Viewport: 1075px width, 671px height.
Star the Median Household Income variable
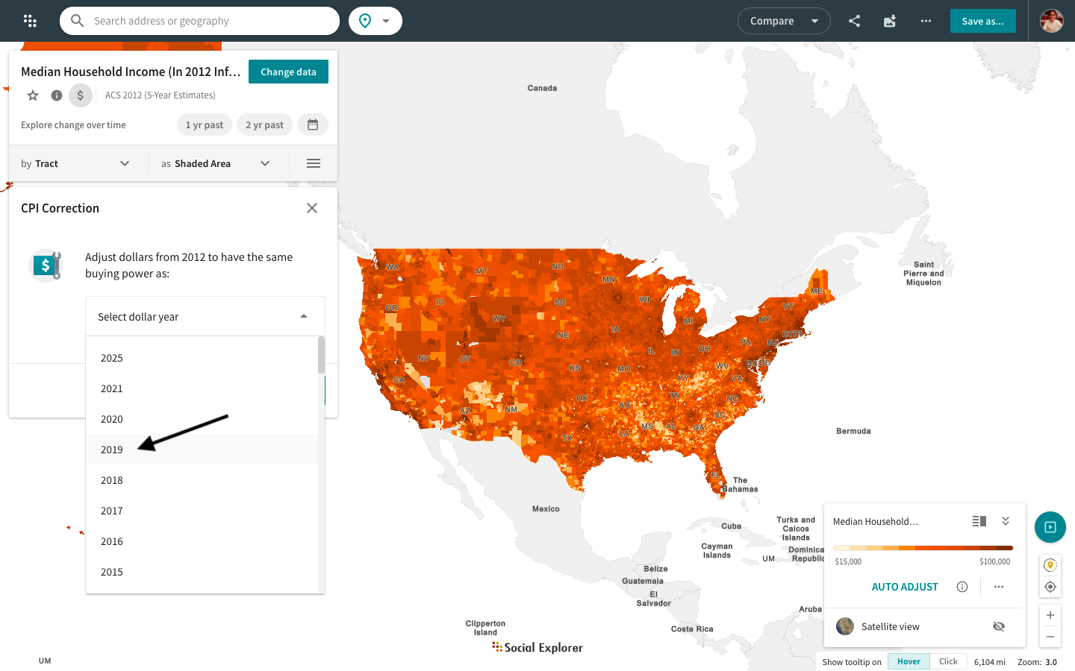[32, 95]
